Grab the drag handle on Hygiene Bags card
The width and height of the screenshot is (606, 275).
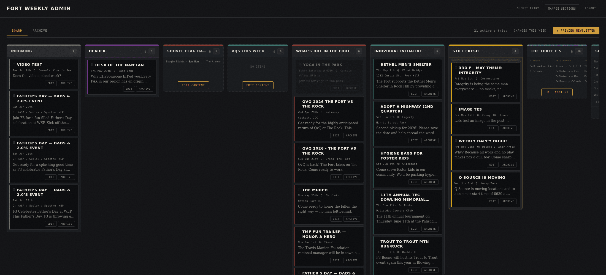click(377, 153)
